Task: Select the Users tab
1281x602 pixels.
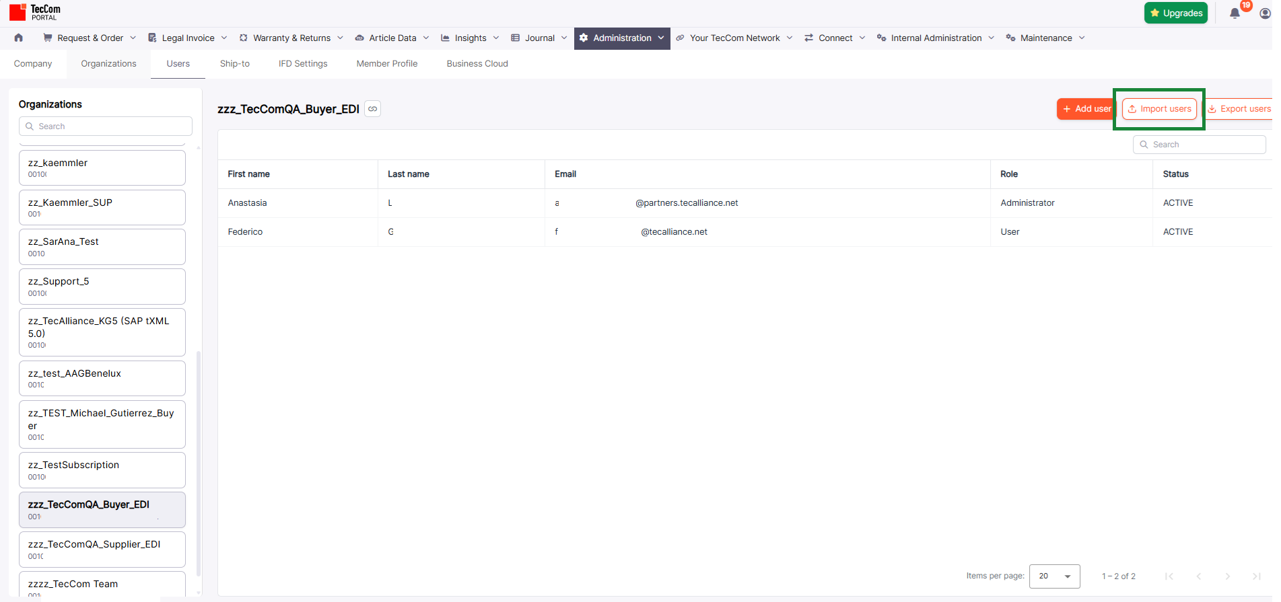Action: click(178, 64)
